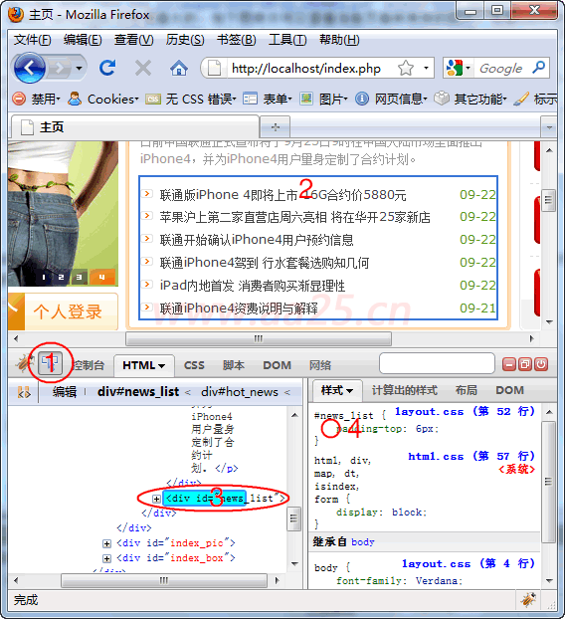Open the 无 CSS 错误 toolbar menu
Viewport: 565px width, 619px height.
191,99
